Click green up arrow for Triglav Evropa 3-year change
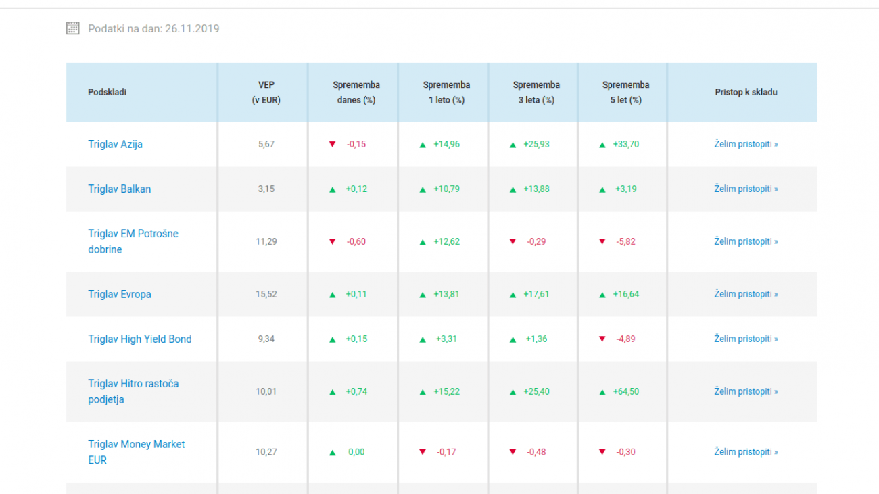Image resolution: width=879 pixels, height=494 pixels. [x=513, y=295]
